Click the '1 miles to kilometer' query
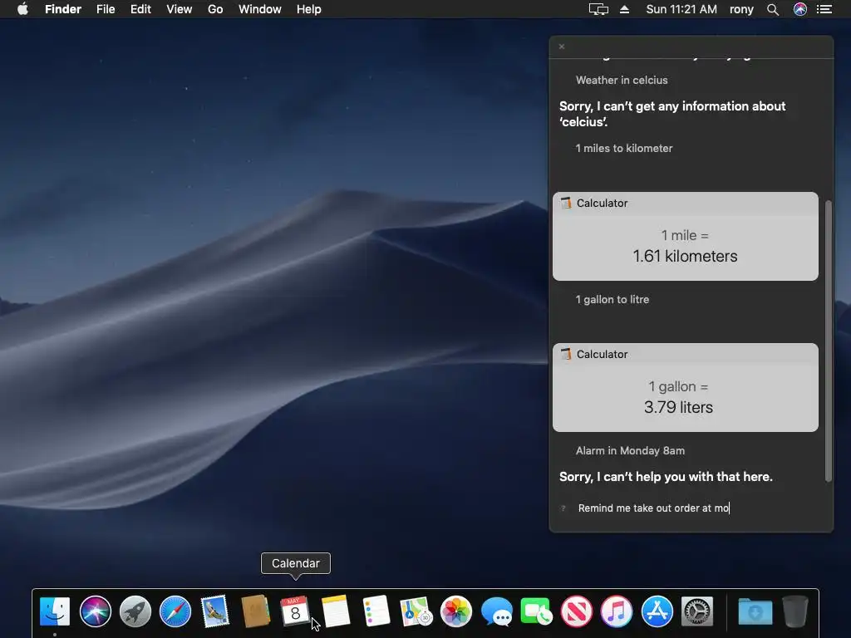Screen dimensions: 851x638 coord(623,148)
